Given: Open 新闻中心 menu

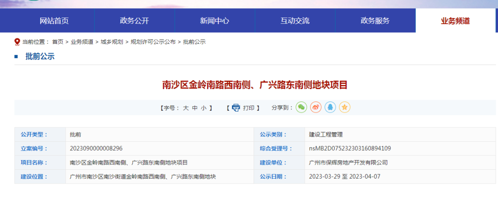Looking at the screenshot, I should pos(215,21).
